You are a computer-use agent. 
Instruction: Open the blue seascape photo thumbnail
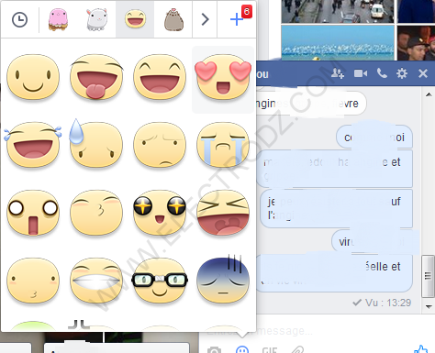point(338,42)
